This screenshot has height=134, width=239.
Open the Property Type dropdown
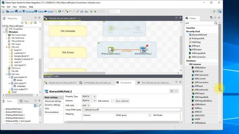tap(89, 96)
